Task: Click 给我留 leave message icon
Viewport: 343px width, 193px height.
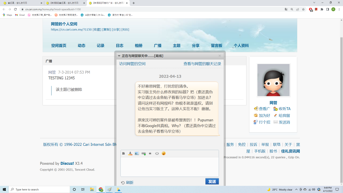Action: tap(282, 115)
